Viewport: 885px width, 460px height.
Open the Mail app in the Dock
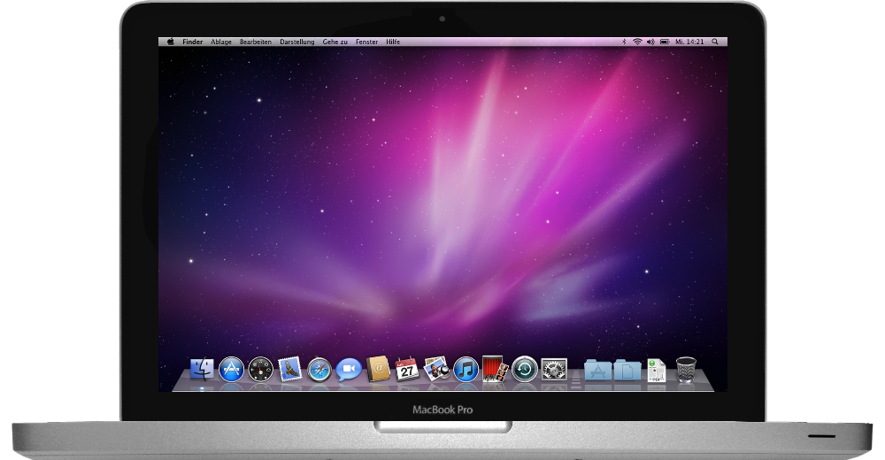(x=289, y=370)
